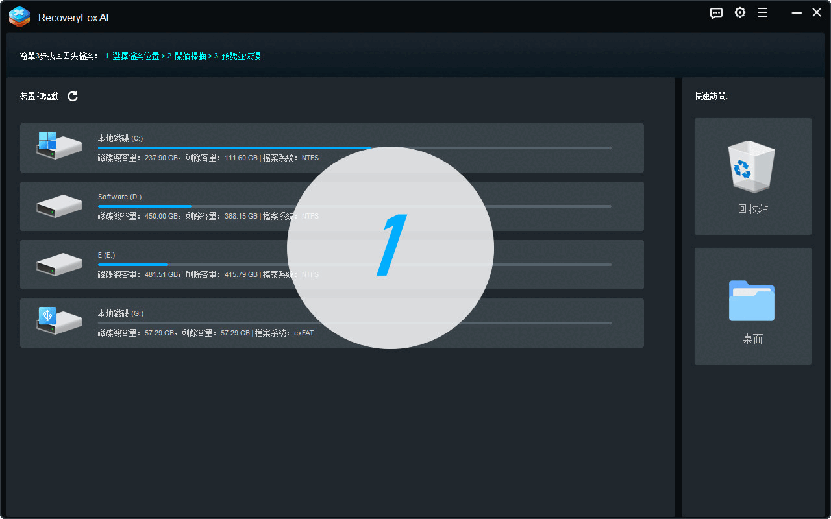The width and height of the screenshot is (831, 519).
Task: Click the RecoveryFox AI logo icon
Action: 19,17
